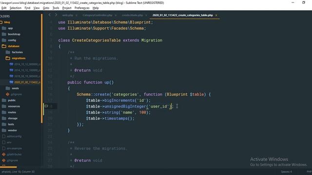Click the back navigation arrow above editor
Image resolution: width=312 pixels, height=175 pixels.
(50, 15)
